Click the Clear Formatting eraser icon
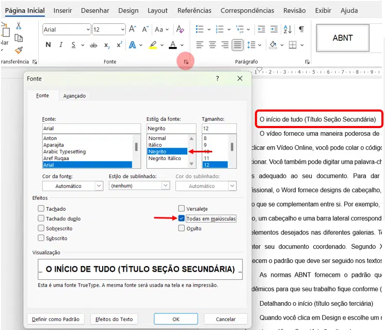 click(x=180, y=29)
